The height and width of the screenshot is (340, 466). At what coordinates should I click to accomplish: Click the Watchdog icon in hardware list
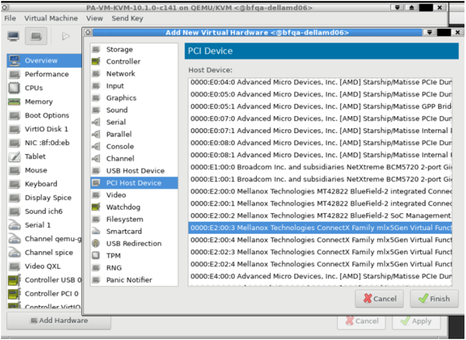click(x=96, y=208)
